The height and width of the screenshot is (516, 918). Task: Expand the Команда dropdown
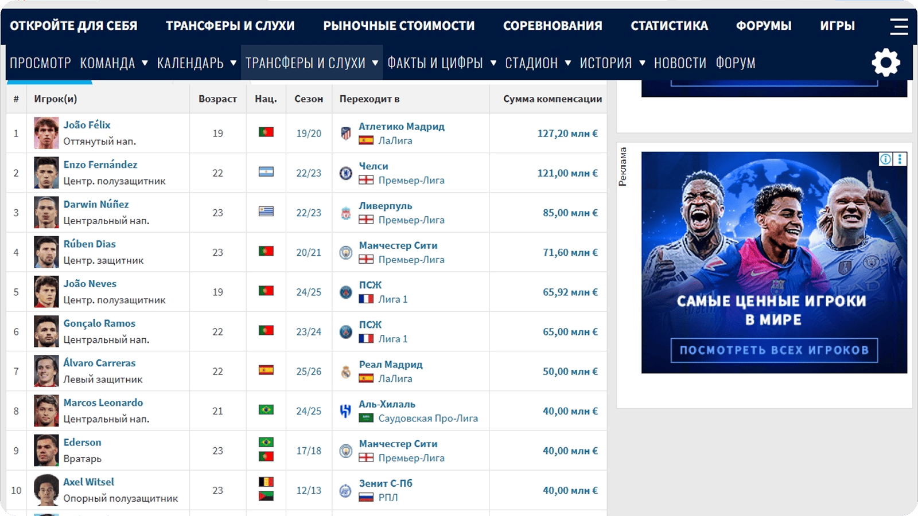pyautogui.click(x=145, y=63)
